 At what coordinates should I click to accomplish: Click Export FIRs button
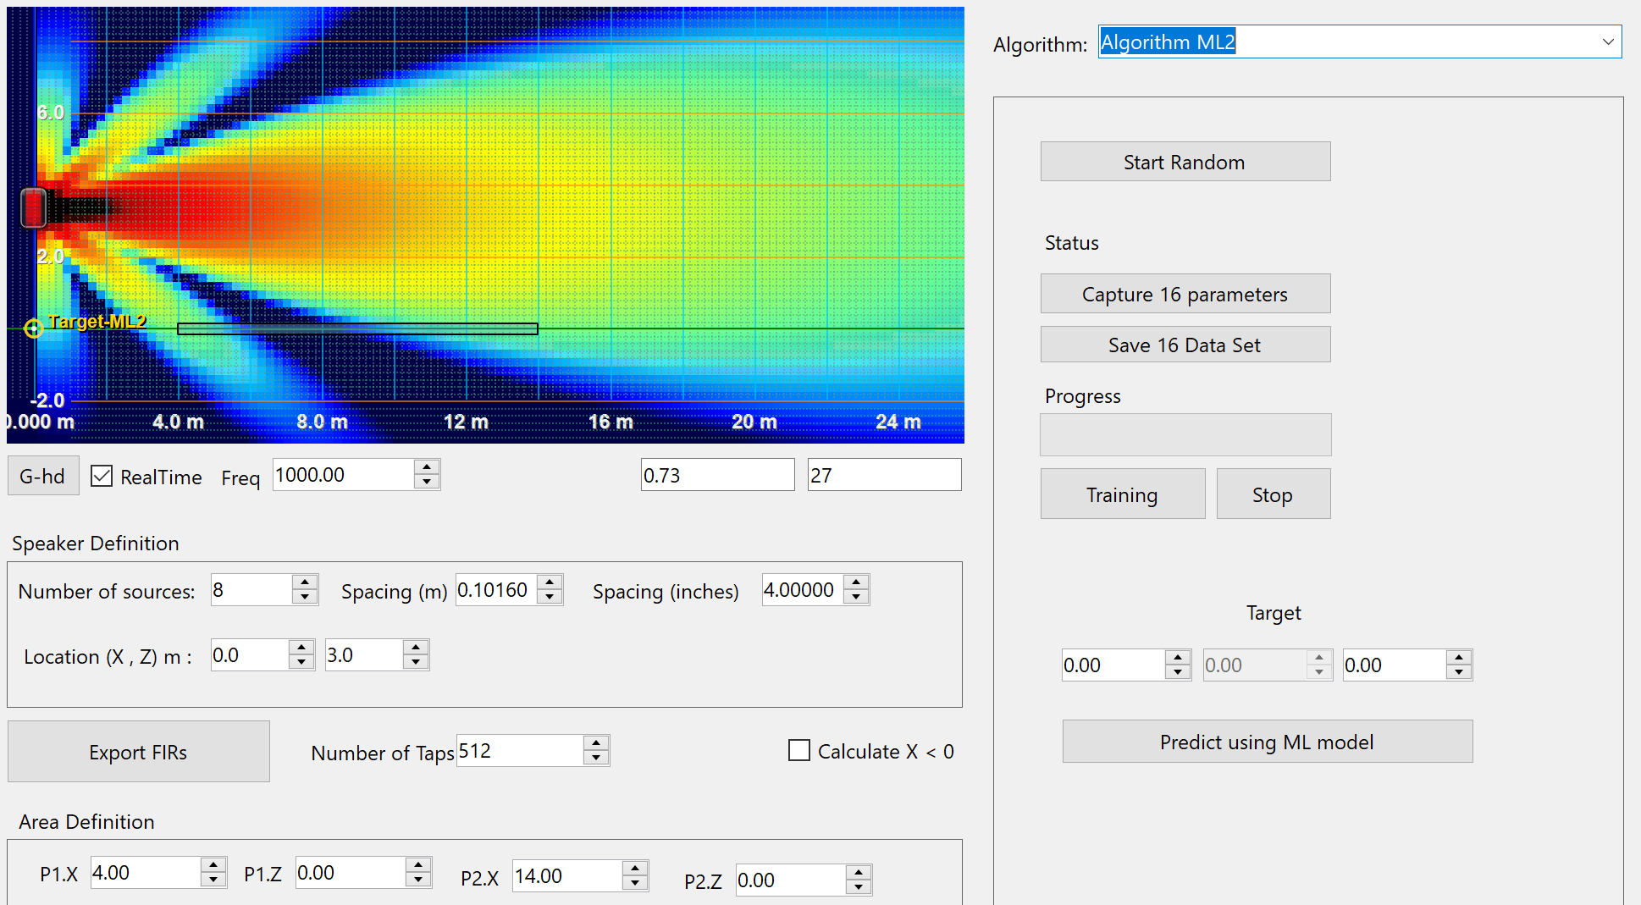point(139,752)
